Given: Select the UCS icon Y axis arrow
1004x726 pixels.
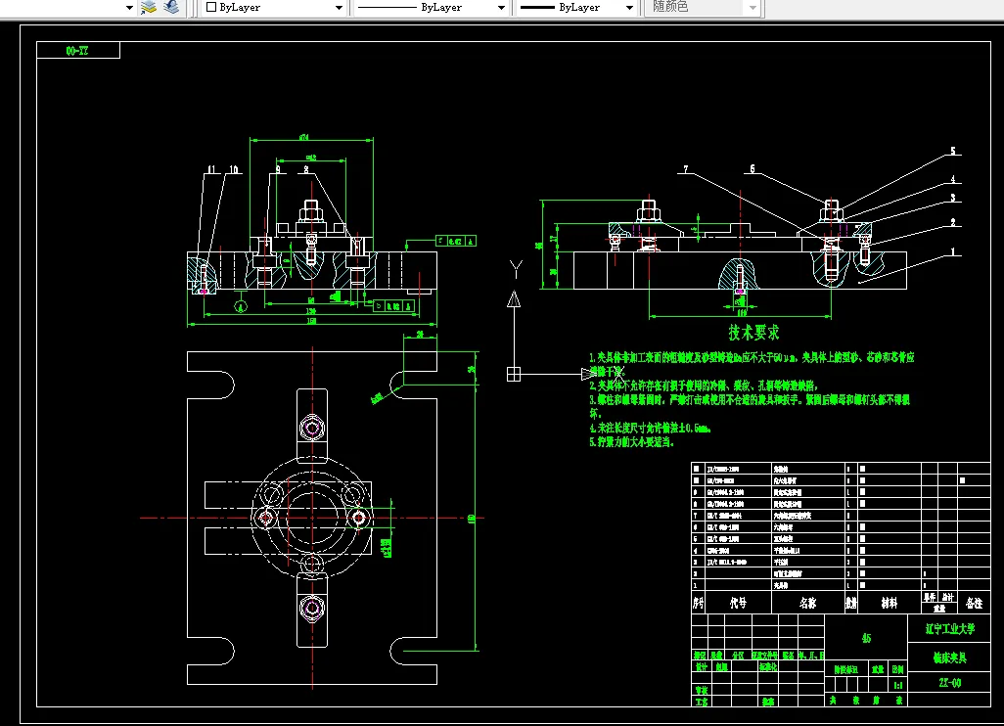Looking at the screenshot, I should (x=514, y=299).
